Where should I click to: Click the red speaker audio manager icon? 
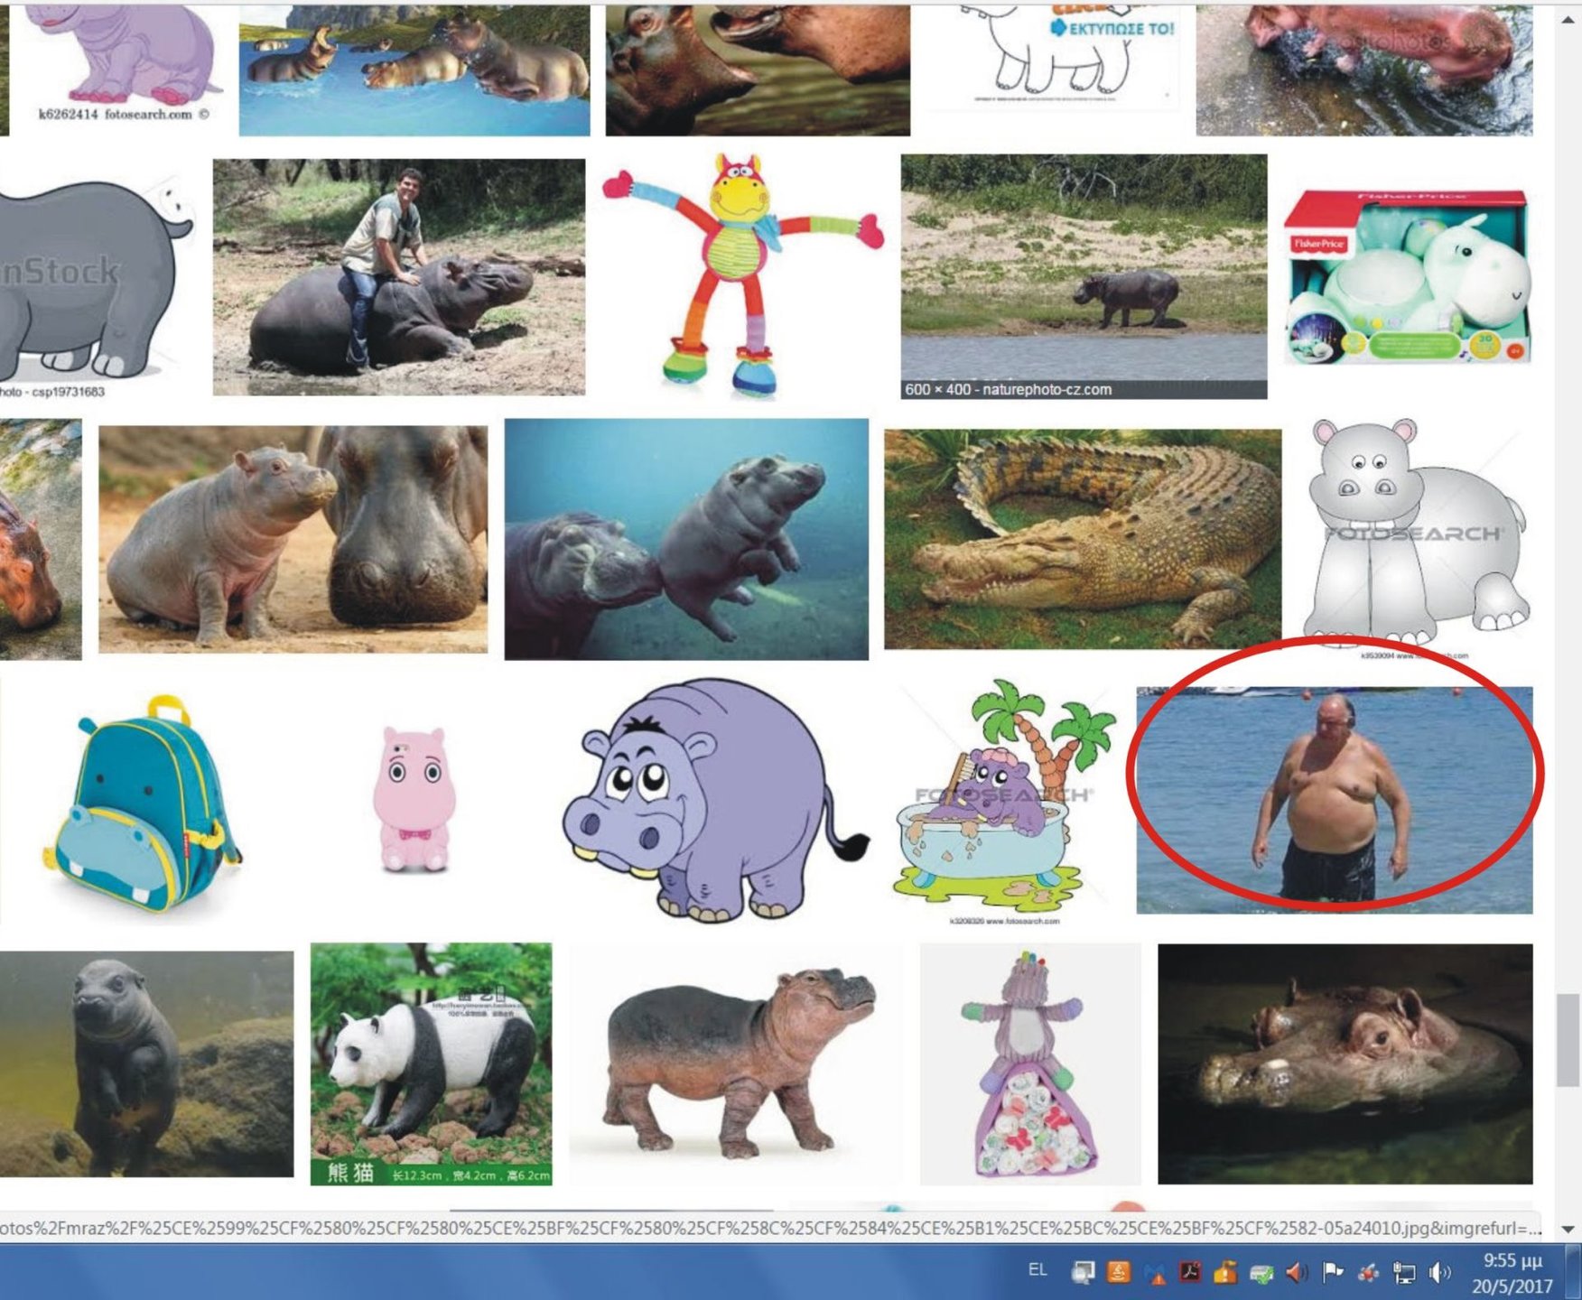click(1297, 1272)
